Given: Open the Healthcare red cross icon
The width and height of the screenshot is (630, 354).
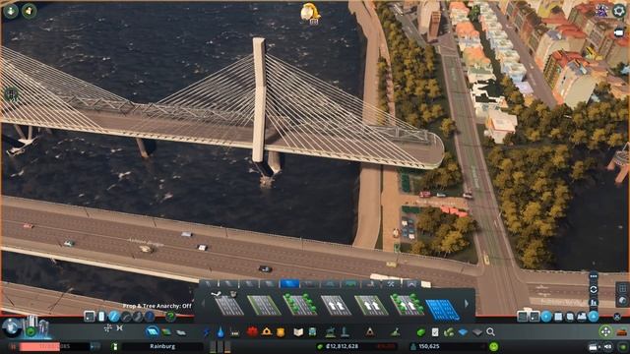Looking at the screenshot, I should [252, 332].
